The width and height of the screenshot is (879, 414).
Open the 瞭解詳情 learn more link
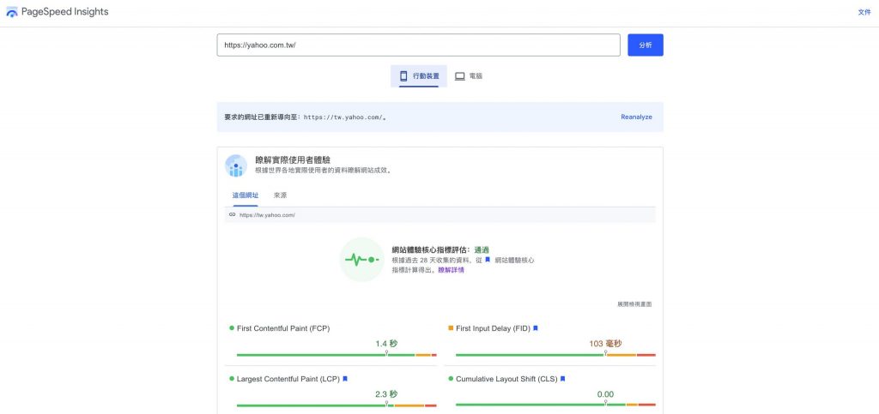[x=451, y=270]
